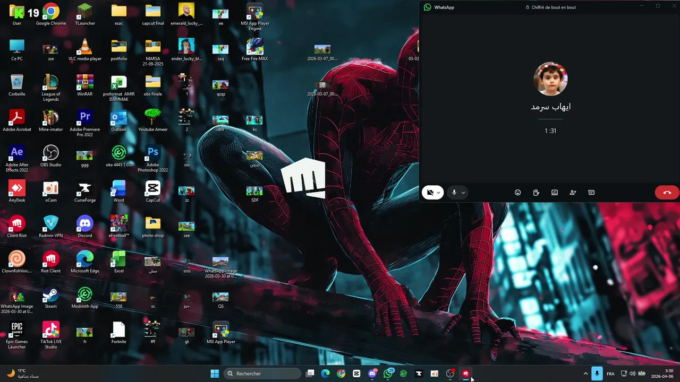Open Microsoft Edge from the taskbar
Screen dimensions: 680x382
(x=326, y=374)
